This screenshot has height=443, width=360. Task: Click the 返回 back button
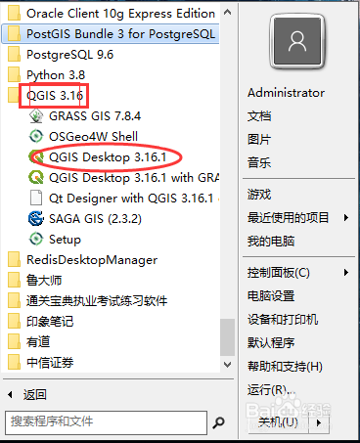pyautogui.click(x=27, y=395)
